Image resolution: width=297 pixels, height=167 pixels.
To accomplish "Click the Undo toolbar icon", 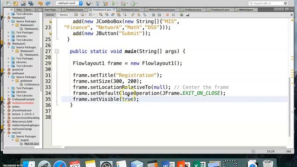I will point(40,3).
